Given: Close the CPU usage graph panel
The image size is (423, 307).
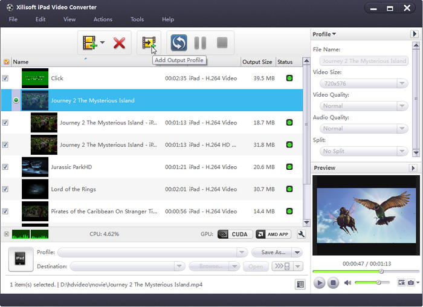Looking at the screenshot, I should (7, 234).
